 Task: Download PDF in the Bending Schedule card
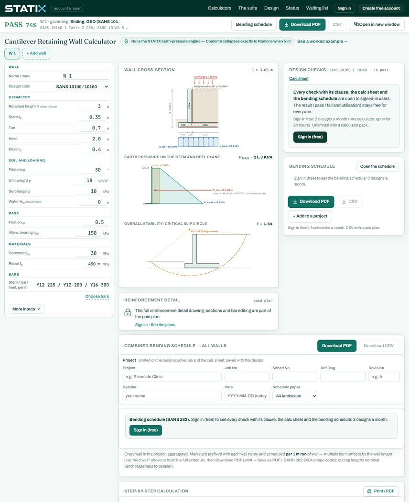pos(311,202)
